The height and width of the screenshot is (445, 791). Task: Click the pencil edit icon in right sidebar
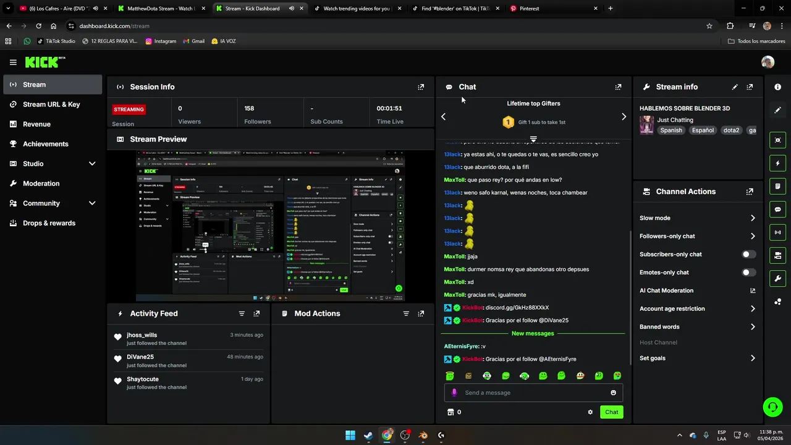point(777,110)
